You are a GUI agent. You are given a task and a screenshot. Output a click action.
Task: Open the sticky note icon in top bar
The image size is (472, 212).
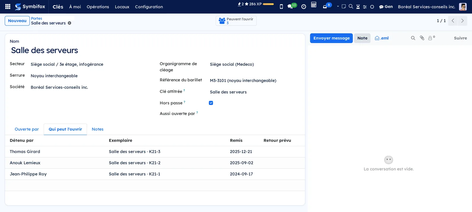(344, 6)
